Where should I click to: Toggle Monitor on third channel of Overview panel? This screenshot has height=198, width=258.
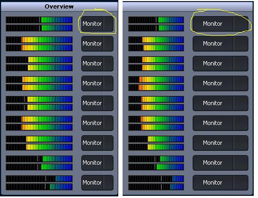(97, 64)
